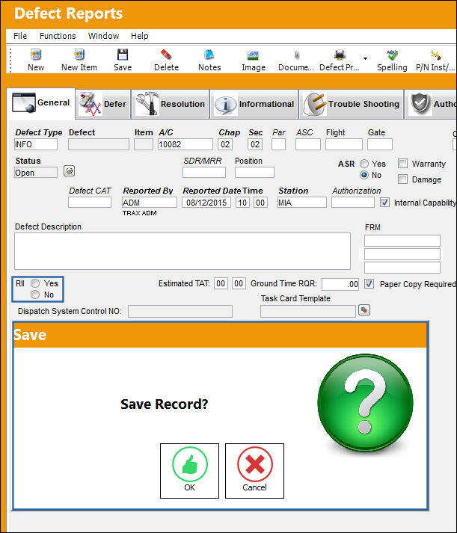
Task: Expand the Defect Print dropdown arrow
Action: pyautogui.click(x=365, y=58)
